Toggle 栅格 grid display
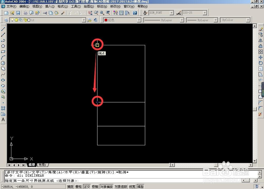Image resolution: width=264 pixels, height=189 pixels. (78, 186)
